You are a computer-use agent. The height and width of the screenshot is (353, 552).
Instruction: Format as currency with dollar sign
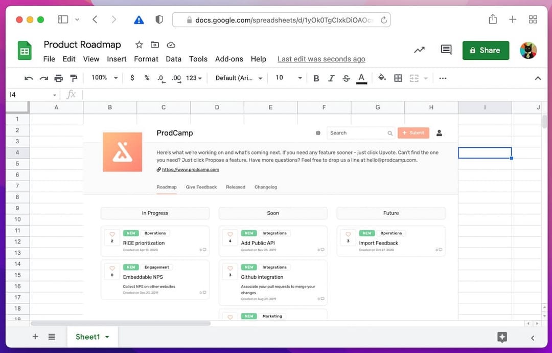(132, 78)
